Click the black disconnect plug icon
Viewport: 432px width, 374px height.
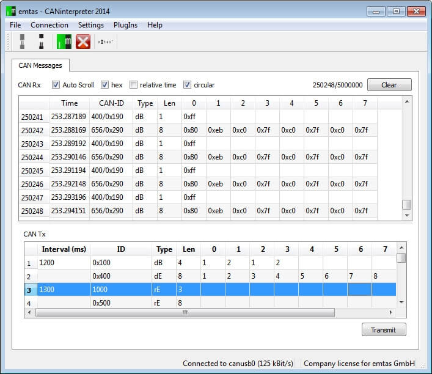(42, 42)
